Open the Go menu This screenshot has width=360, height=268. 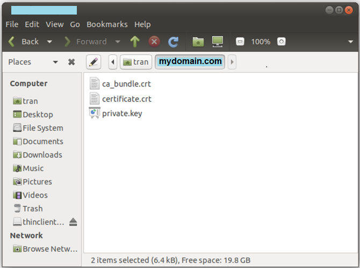coord(75,24)
